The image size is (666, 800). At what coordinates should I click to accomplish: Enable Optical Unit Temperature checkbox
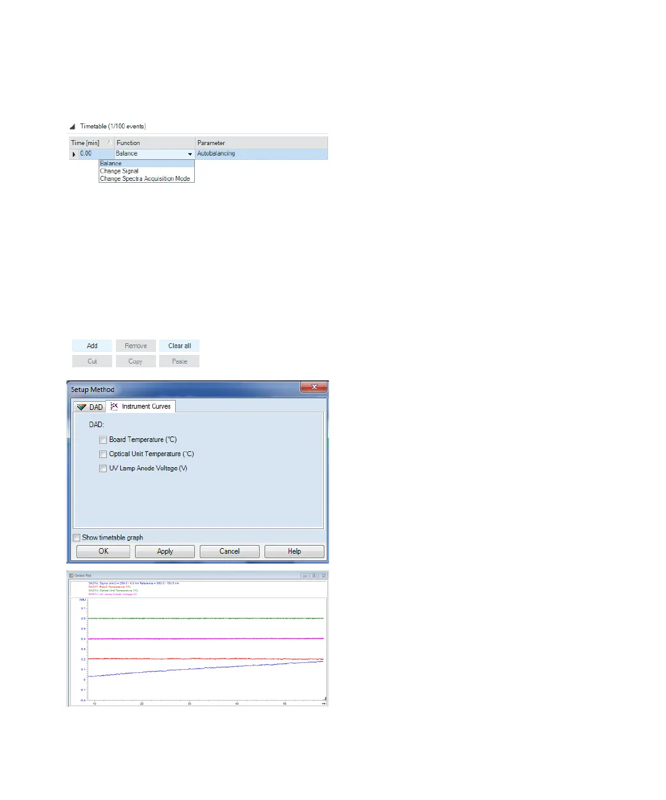103,454
